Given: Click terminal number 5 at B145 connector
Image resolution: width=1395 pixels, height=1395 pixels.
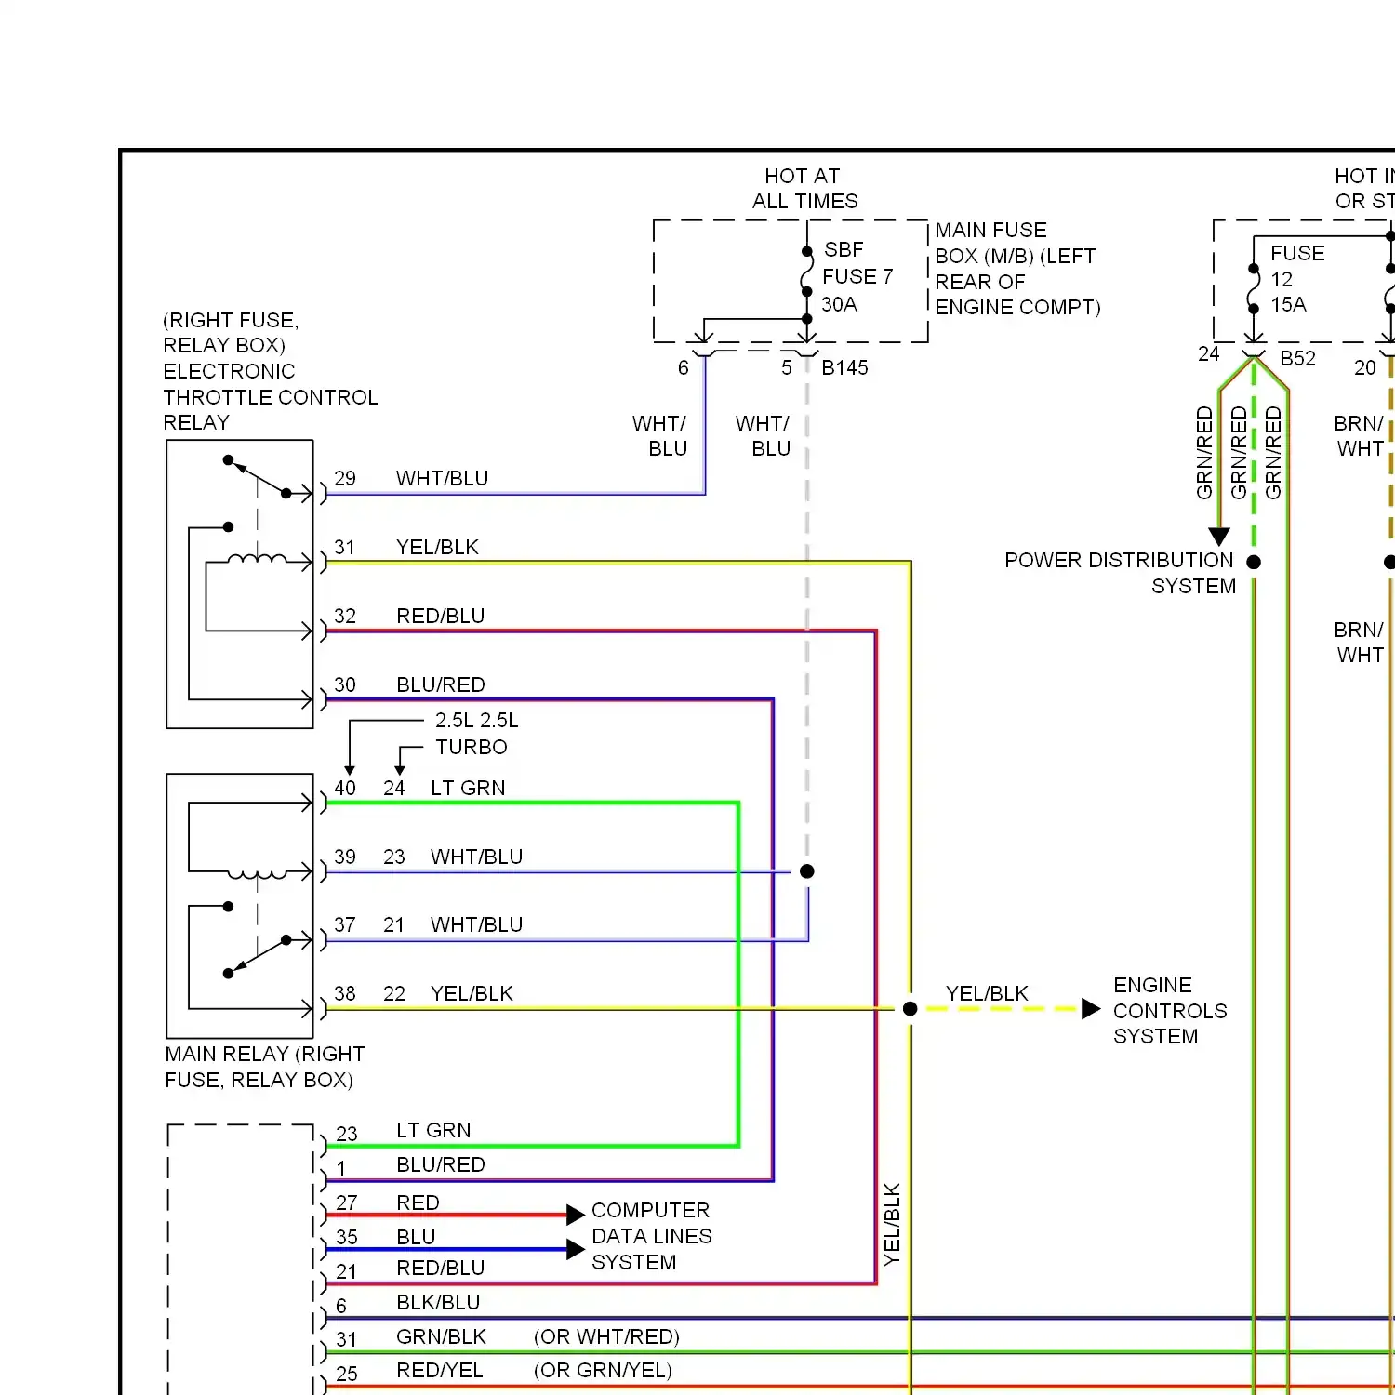Looking at the screenshot, I should coord(787,367).
